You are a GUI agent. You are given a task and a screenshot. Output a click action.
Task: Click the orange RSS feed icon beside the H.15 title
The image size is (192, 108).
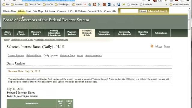(152, 46)
